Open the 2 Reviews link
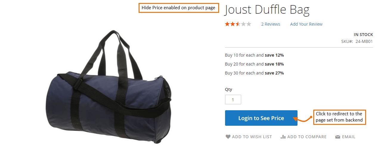378x146 pixels. coord(271,24)
